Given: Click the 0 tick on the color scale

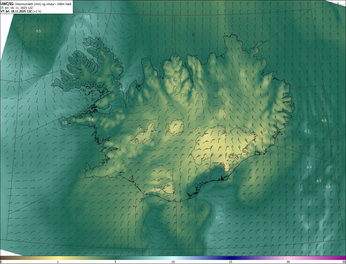Looking at the screenshot, I should coord(1,262).
